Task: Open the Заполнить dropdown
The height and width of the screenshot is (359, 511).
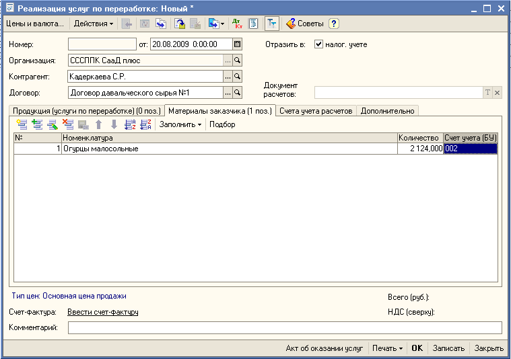Action: 180,124
